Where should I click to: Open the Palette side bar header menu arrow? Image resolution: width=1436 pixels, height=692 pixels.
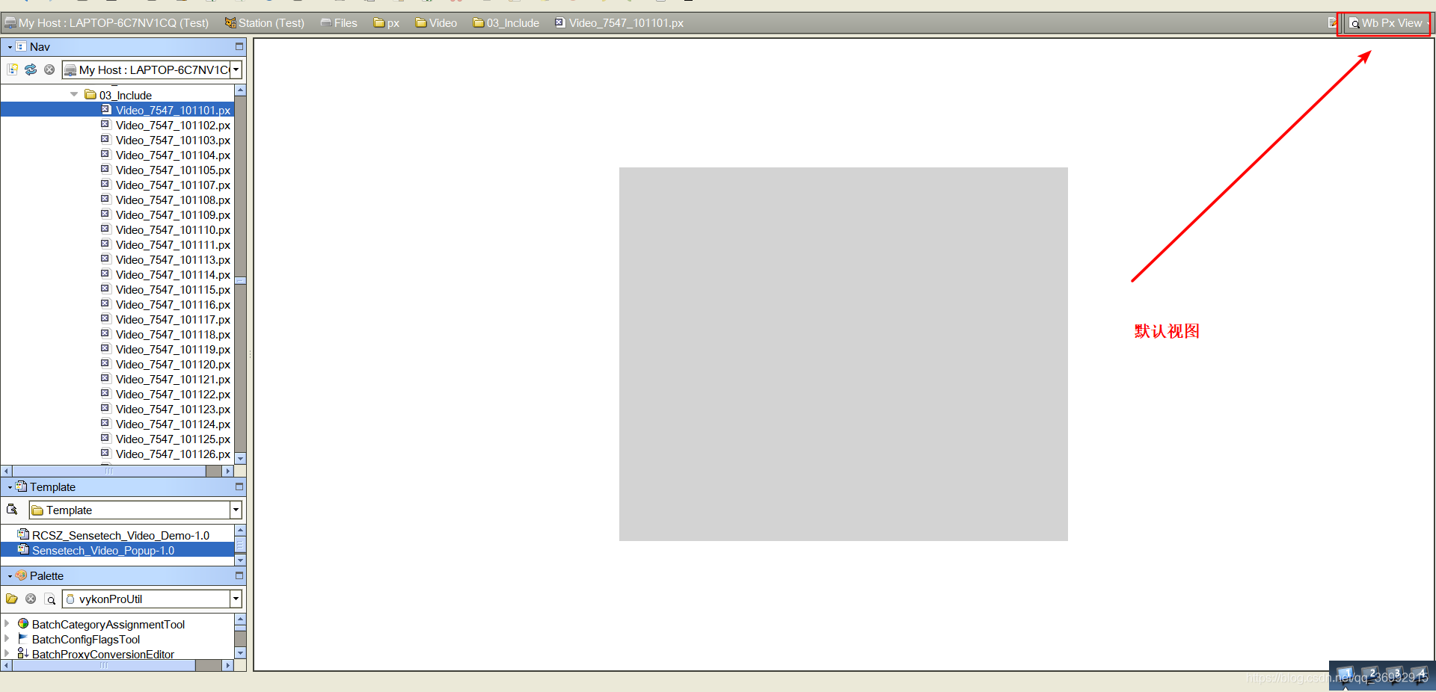click(10, 576)
